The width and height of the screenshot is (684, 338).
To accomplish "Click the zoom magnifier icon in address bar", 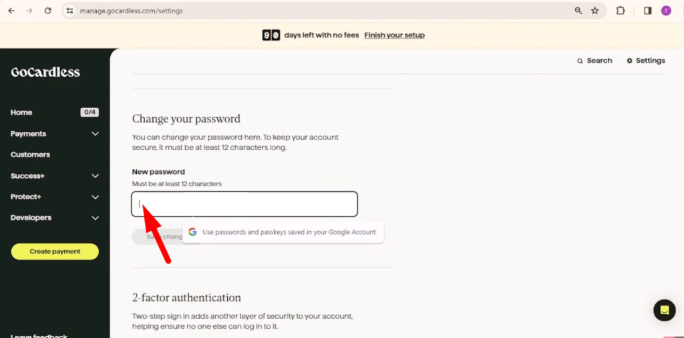I will (x=578, y=11).
